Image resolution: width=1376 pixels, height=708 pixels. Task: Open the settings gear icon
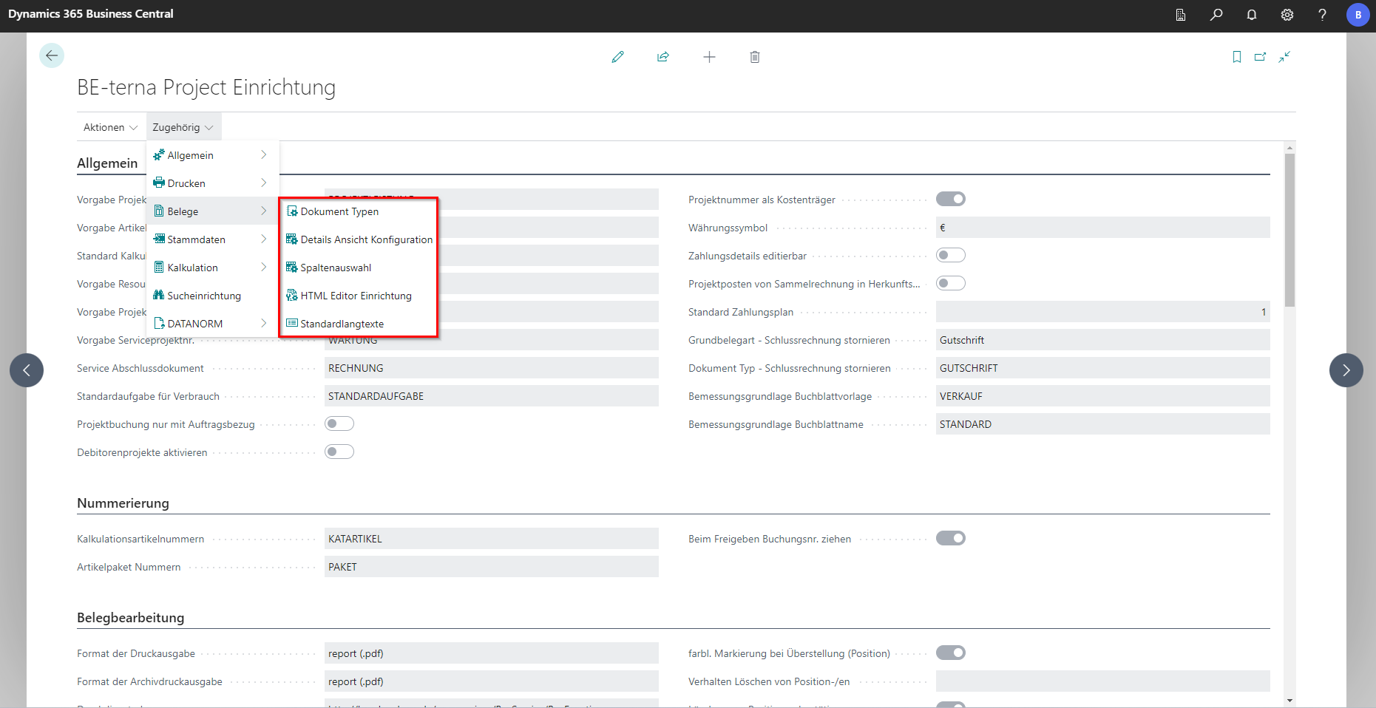(x=1287, y=15)
